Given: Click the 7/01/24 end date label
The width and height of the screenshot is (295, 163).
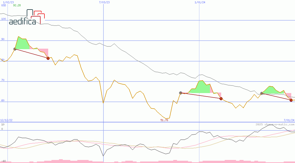Looking at the screenshot, I should (289, 120).
